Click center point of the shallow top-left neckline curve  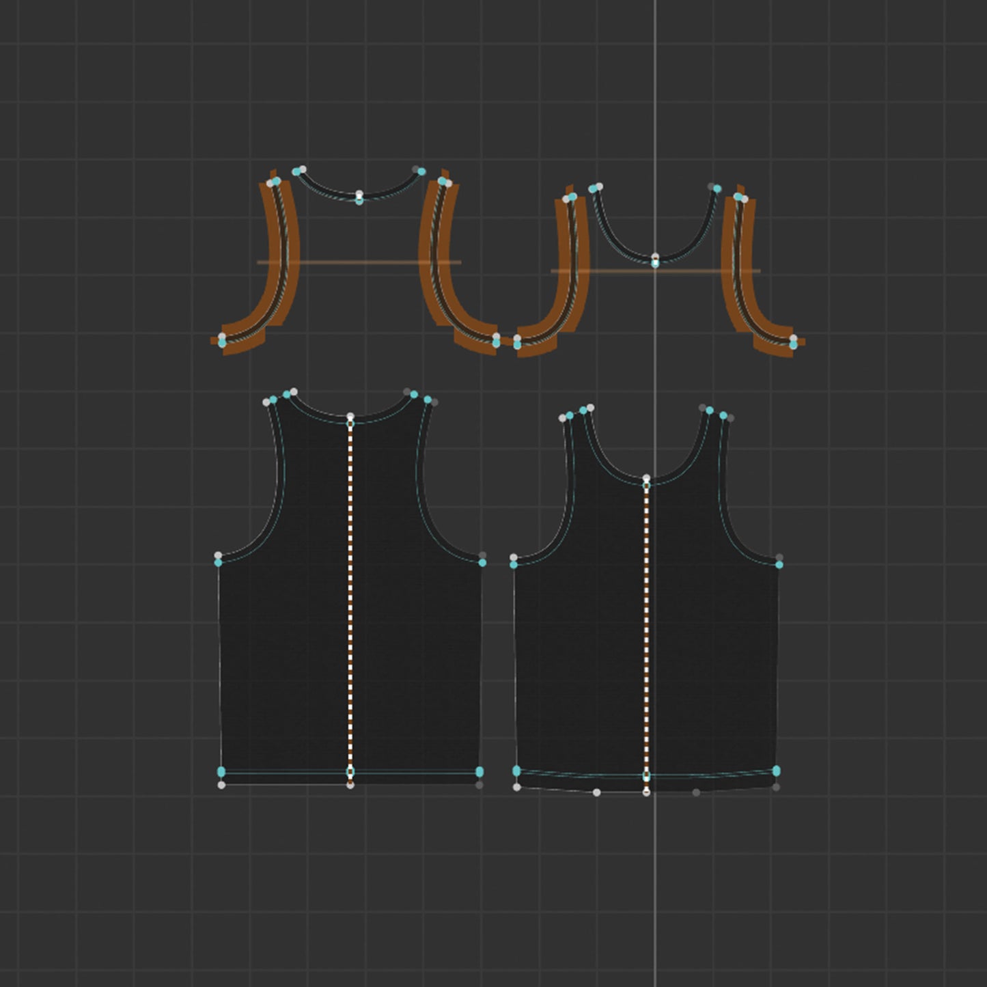(359, 196)
